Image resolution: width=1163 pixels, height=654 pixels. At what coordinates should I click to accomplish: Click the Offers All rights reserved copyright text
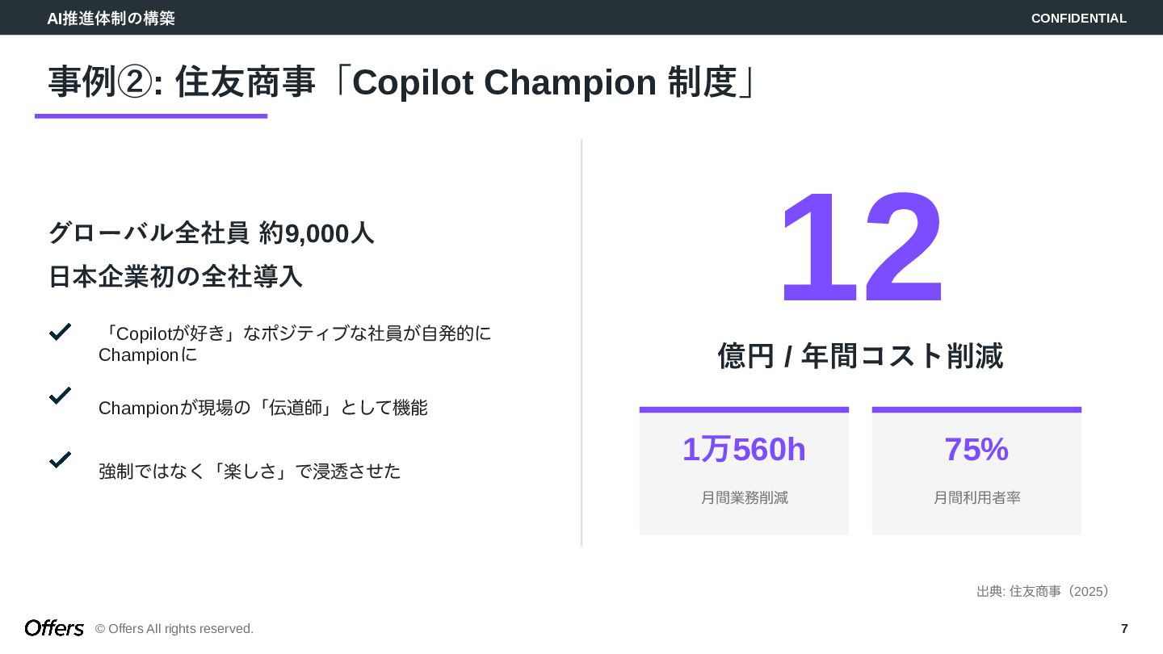pos(174,628)
